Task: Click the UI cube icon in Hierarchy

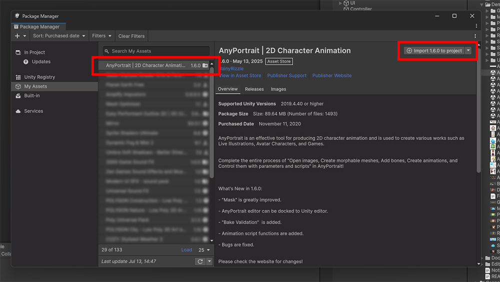Action: pos(346,3)
